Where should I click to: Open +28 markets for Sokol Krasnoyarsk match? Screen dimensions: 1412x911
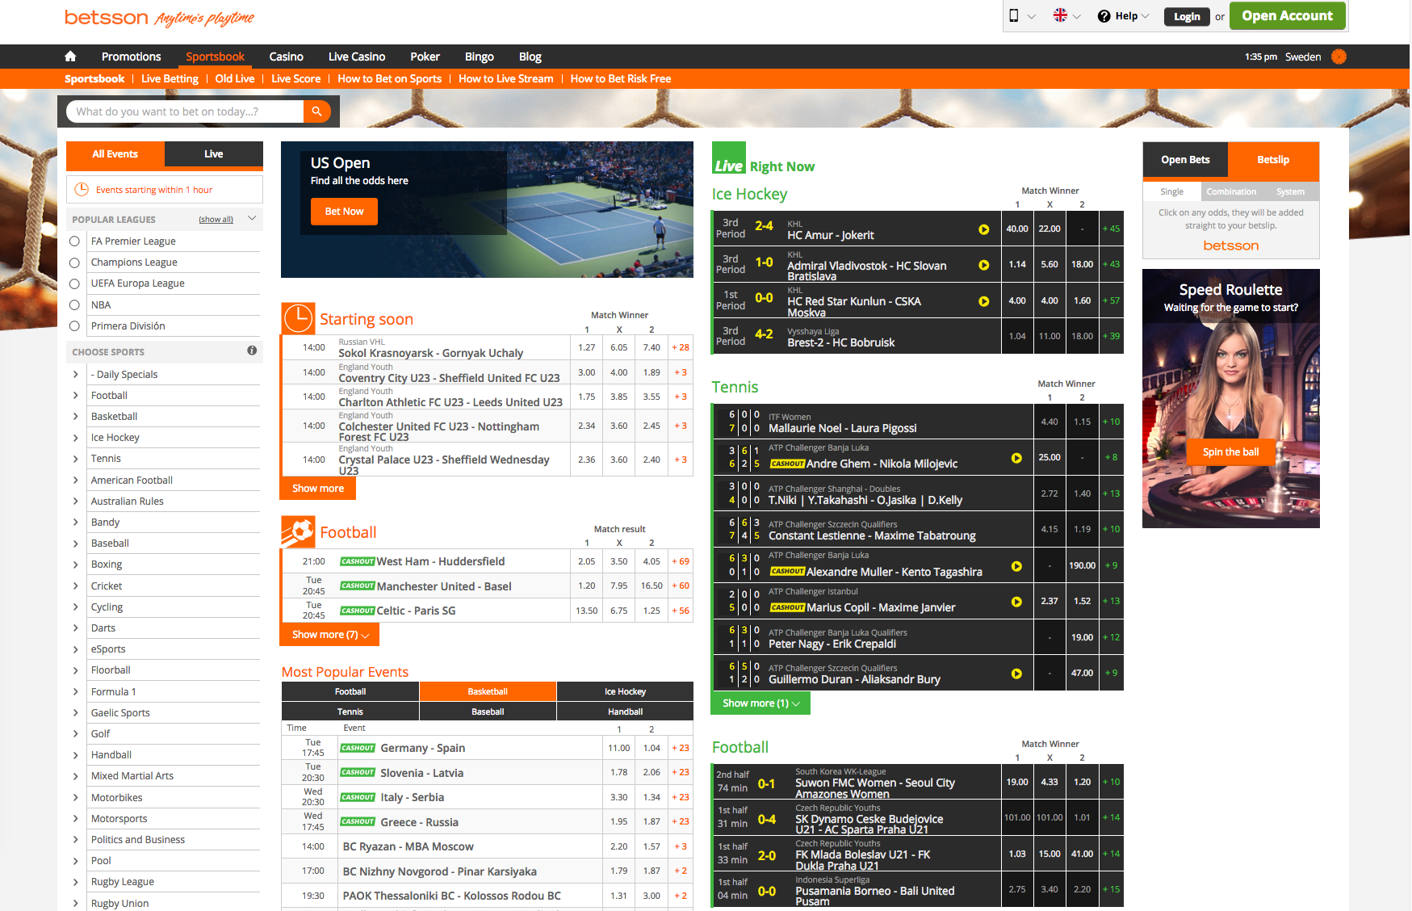click(681, 347)
